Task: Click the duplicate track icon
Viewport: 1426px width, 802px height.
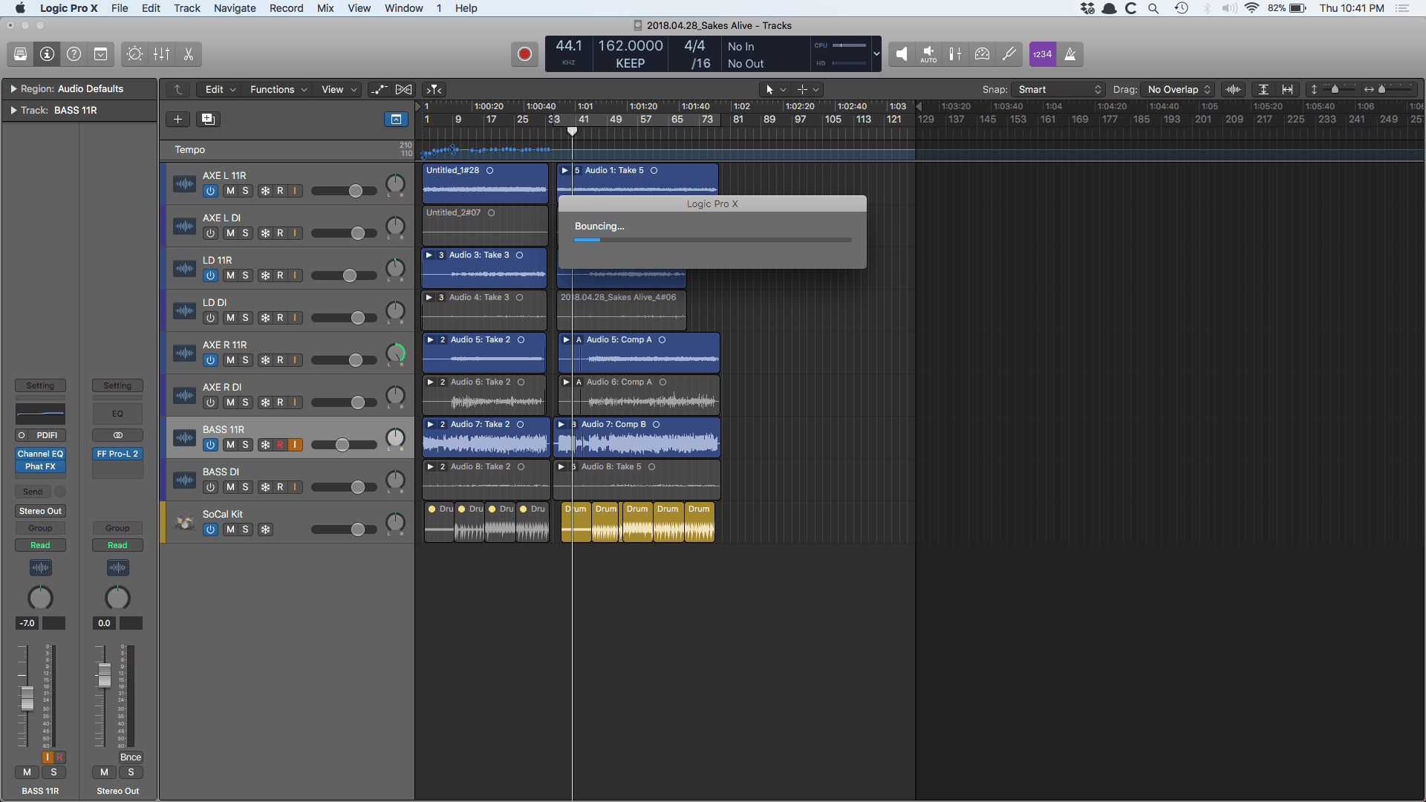Action: (208, 120)
